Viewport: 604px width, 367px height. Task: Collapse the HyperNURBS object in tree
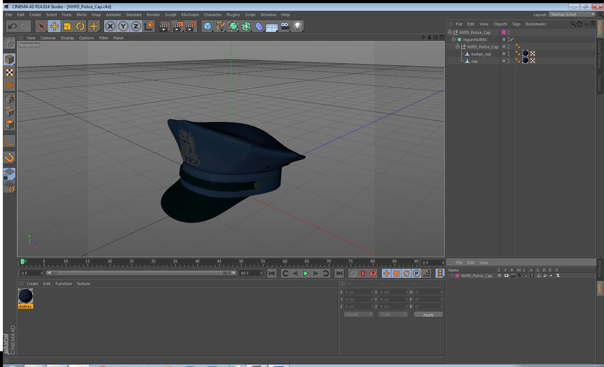453,39
